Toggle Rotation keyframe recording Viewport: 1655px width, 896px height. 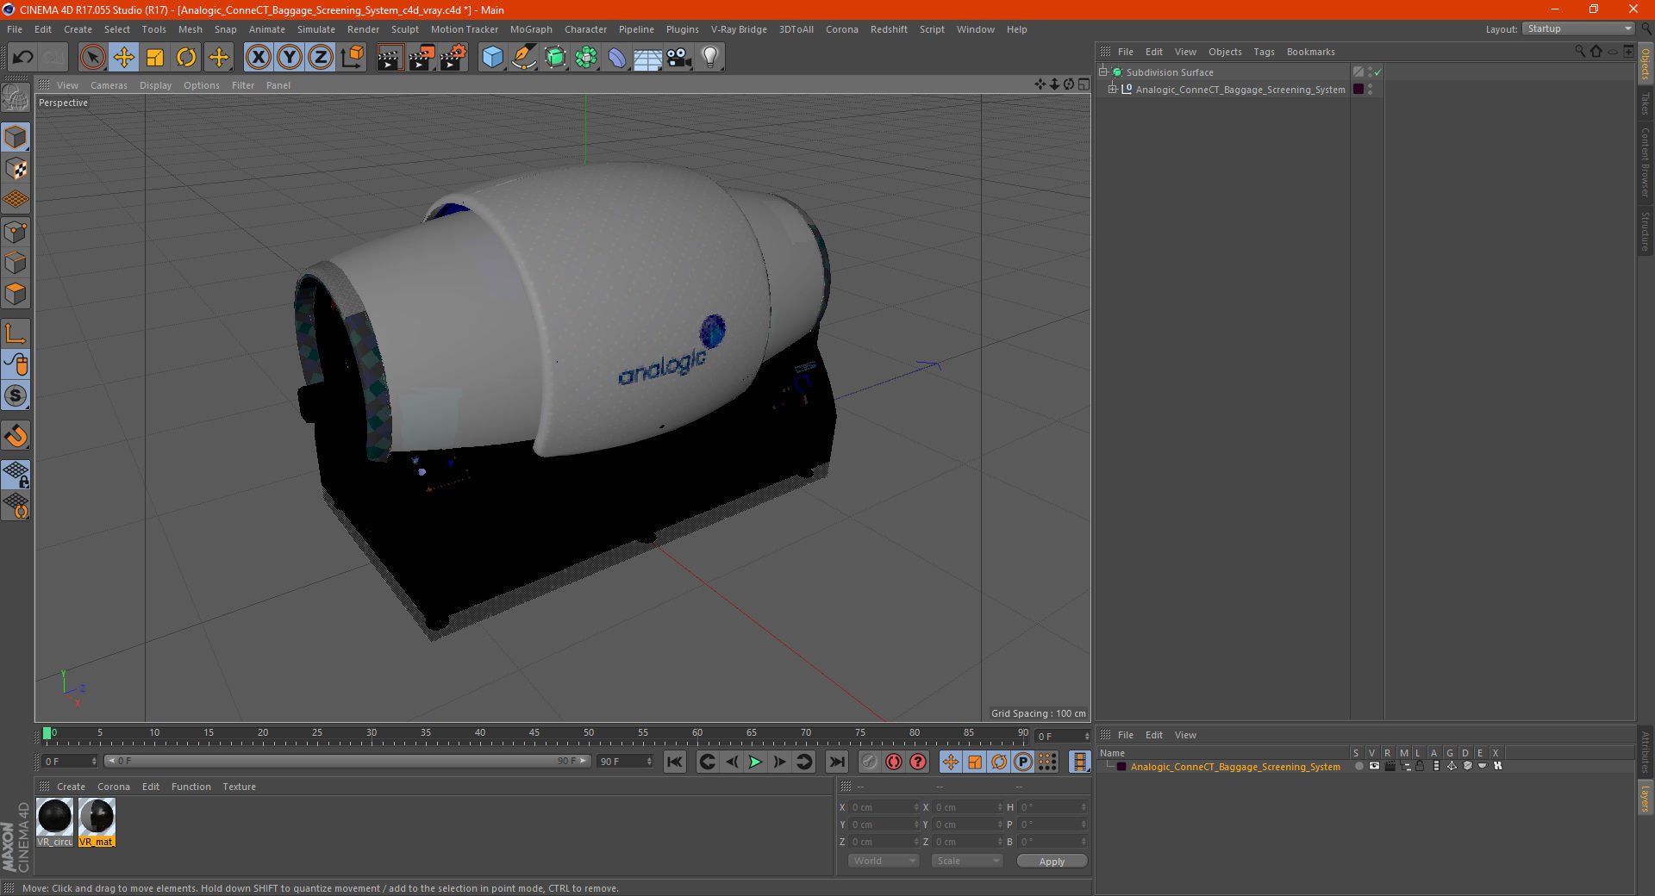pyautogui.click(x=999, y=762)
